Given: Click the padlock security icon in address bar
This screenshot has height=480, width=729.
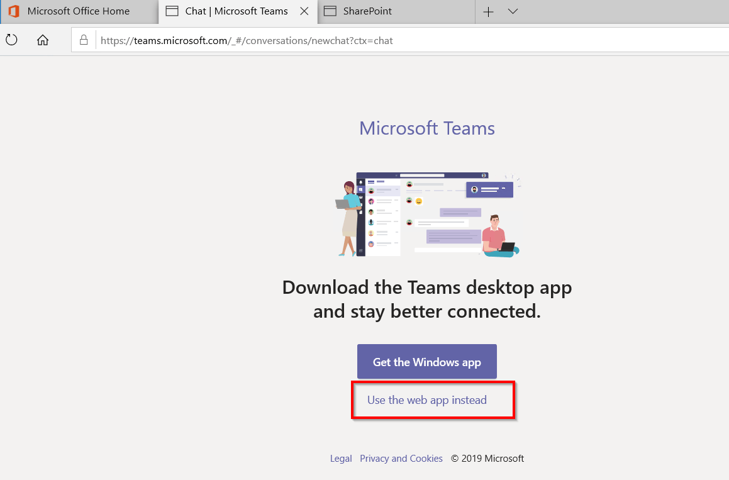Looking at the screenshot, I should tap(84, 40).
